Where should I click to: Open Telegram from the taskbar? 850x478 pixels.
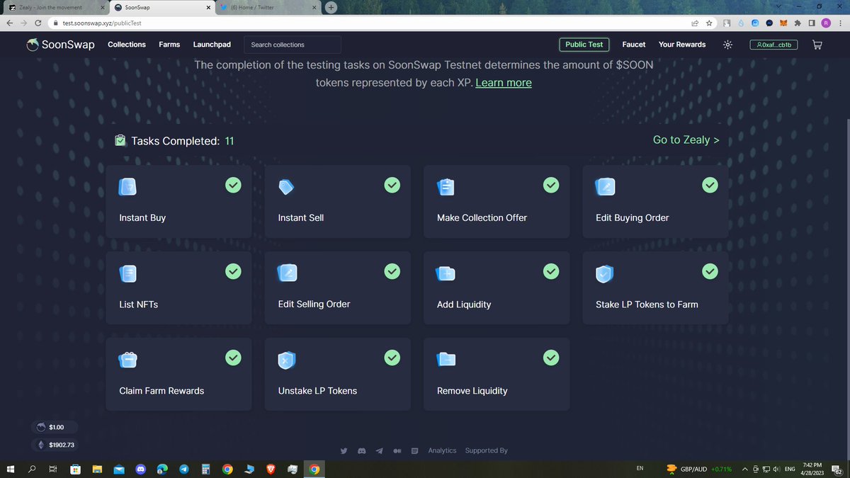point(184,469)
